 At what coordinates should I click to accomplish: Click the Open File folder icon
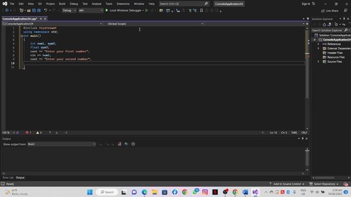click(x=29, y=10)
